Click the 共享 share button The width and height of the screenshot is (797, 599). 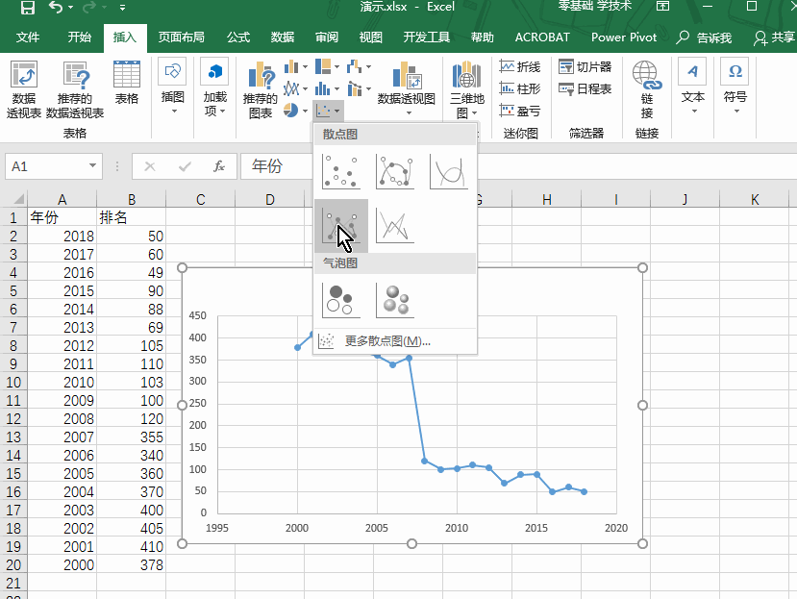pos(775,37)
